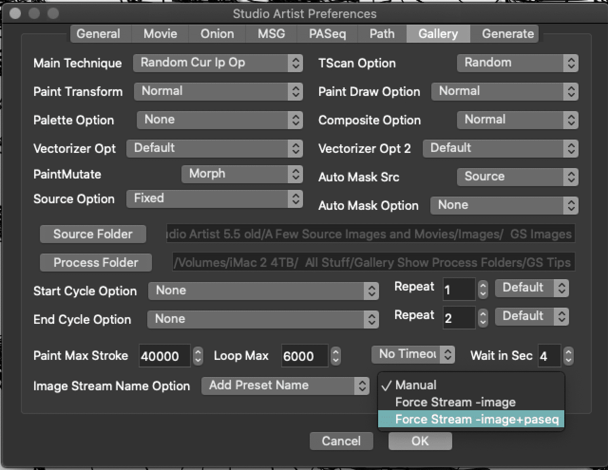The width and height of the screenshot is (608, 470).
Task: Open the Paint Transform dropdown
Action: [218, 92]
